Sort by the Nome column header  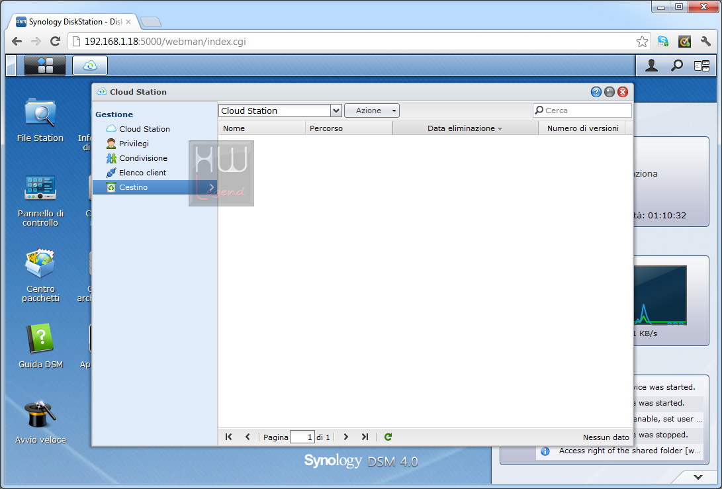[x=261, y=128]
